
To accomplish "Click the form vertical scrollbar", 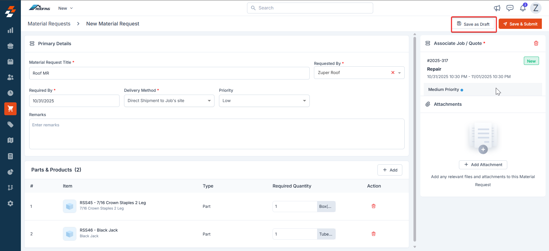I will 415,139.
